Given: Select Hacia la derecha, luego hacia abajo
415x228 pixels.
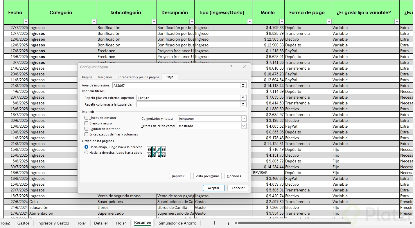Looking at the screenshot, I should (x=86, y=153).
